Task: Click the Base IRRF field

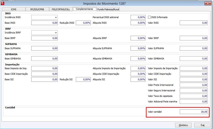Action: click(x=44, y=38)
